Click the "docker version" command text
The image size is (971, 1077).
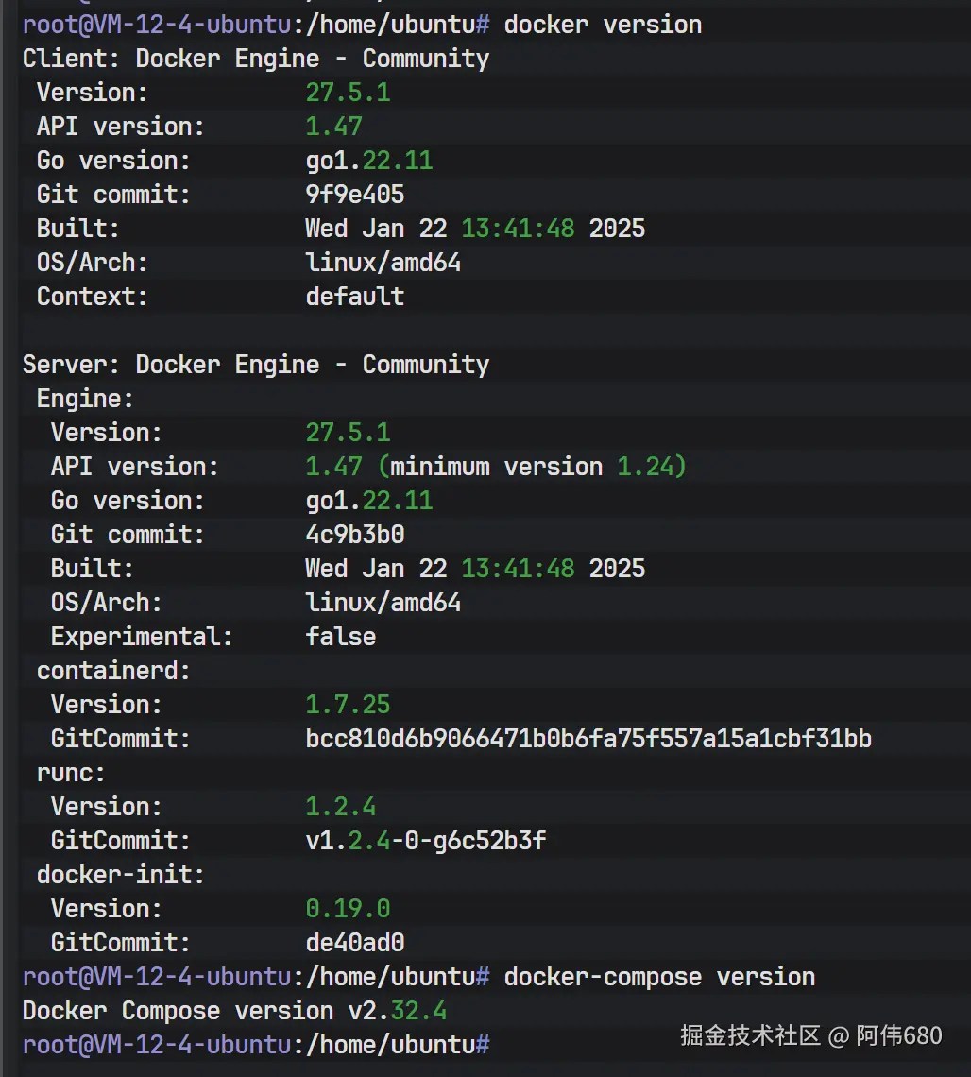(x=603, y=25)
